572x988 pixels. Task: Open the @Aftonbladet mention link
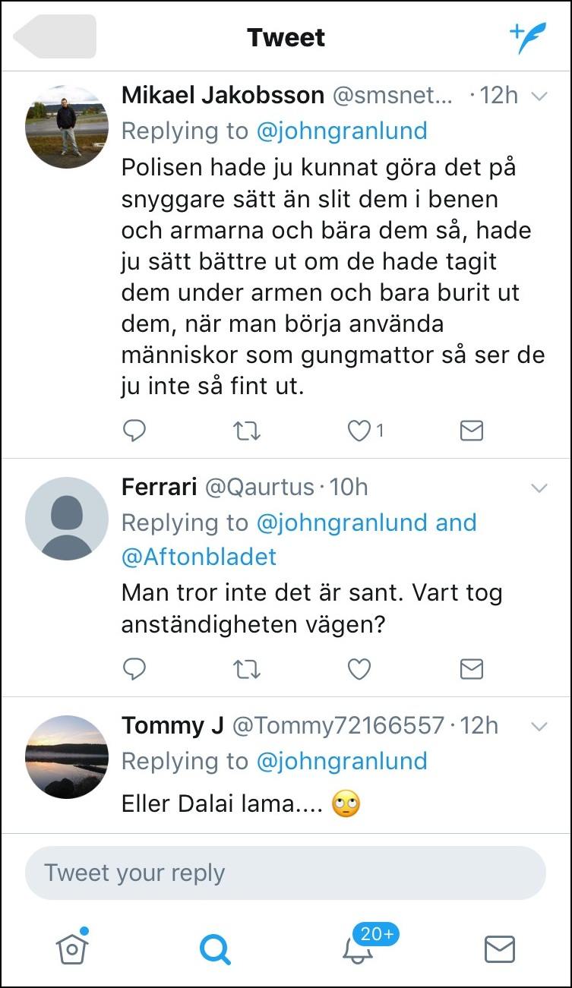coord(199,557)
